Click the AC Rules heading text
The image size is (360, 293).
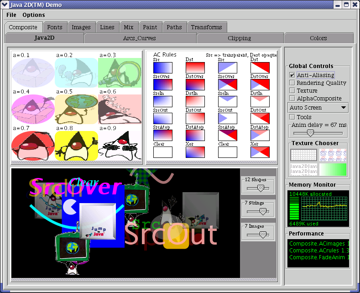165,55
